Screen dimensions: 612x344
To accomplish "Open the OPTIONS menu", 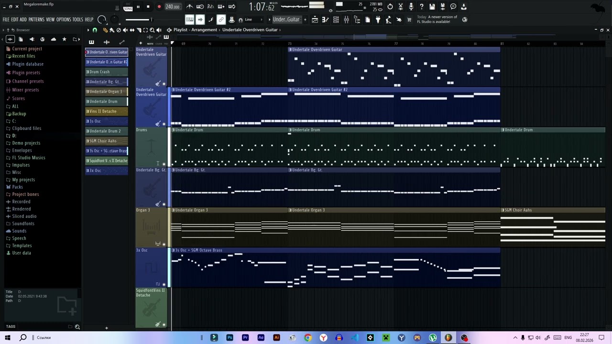I will 64,20.
